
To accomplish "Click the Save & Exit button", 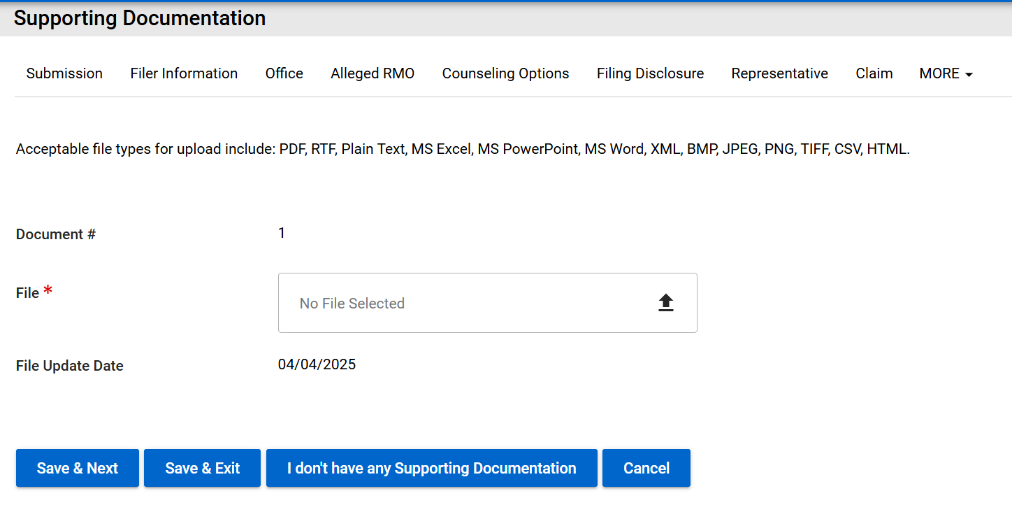I will click(202, 468).
